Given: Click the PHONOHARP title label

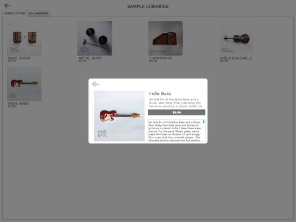Looking at the screenshot, I should tap(161, 58).
